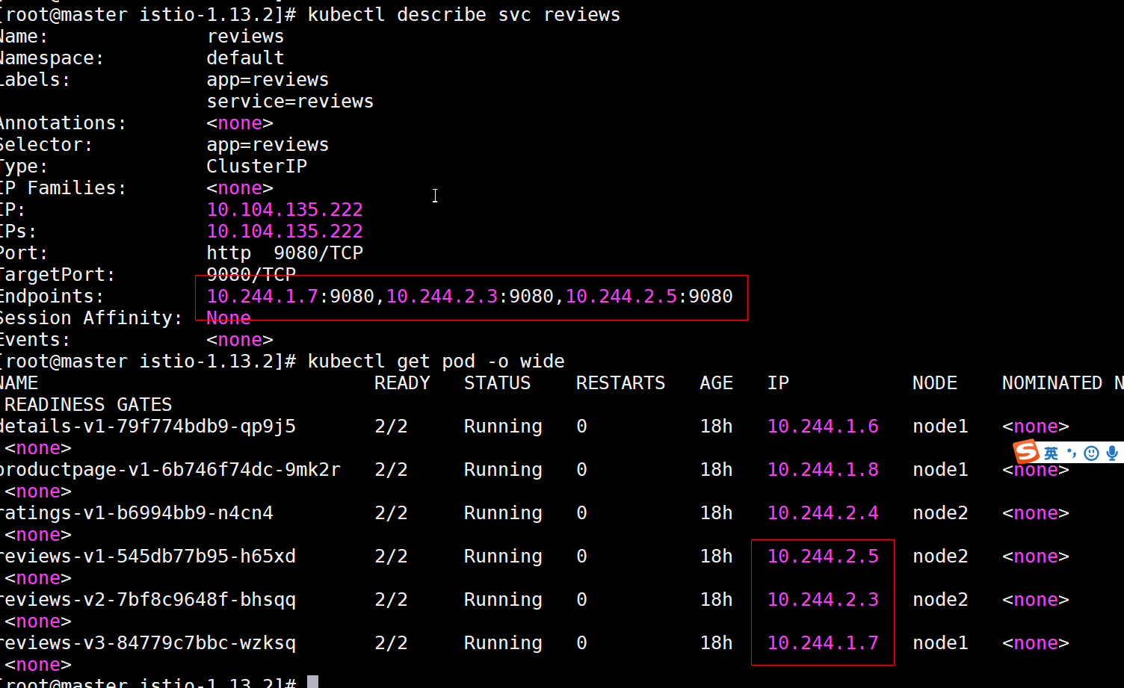1124x688 pixels.
Task: Click 10.104.135.222 in the IPs: row
Action: point(285,232)
